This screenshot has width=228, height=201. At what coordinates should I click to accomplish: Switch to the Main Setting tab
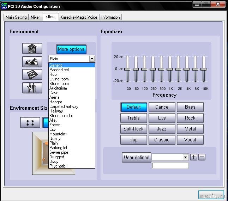[16, 17]
